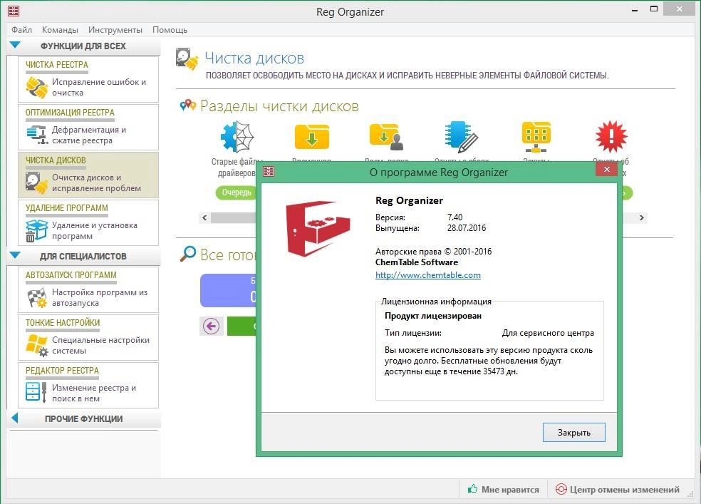
Task: Open the chemtable.com link
Action: [428, 275]
